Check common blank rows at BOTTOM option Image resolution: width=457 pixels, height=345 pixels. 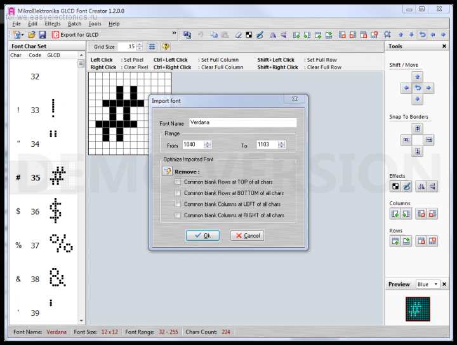[x=178, y=193]
